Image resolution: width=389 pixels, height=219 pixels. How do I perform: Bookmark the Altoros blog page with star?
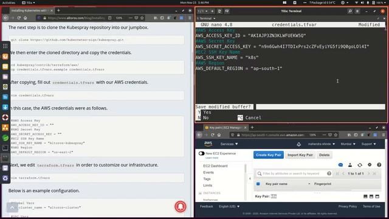142,18
